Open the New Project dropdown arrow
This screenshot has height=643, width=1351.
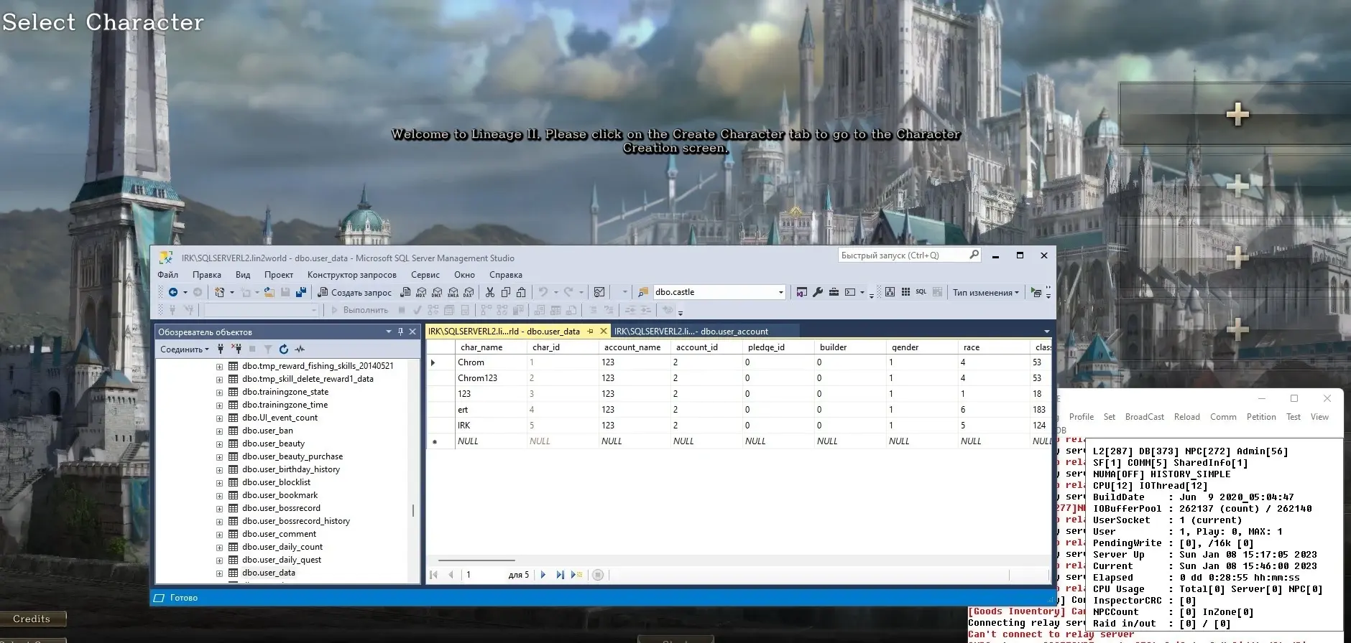(x=232, y=292)
